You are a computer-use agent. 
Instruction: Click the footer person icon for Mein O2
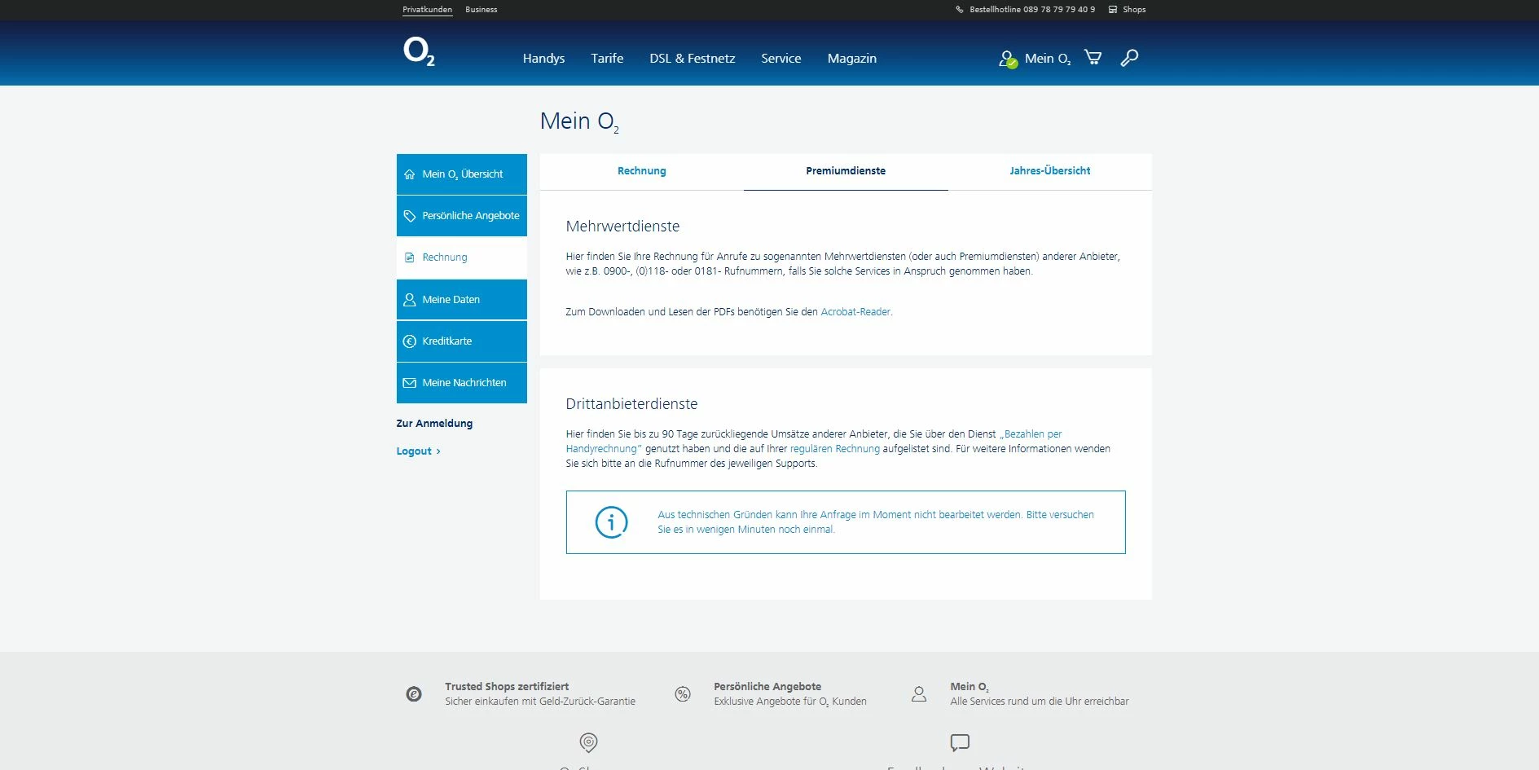pos(919,694)
